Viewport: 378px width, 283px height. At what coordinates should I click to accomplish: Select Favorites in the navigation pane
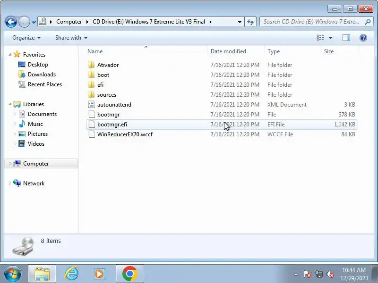pyautogui.click(x=34, y=55)
